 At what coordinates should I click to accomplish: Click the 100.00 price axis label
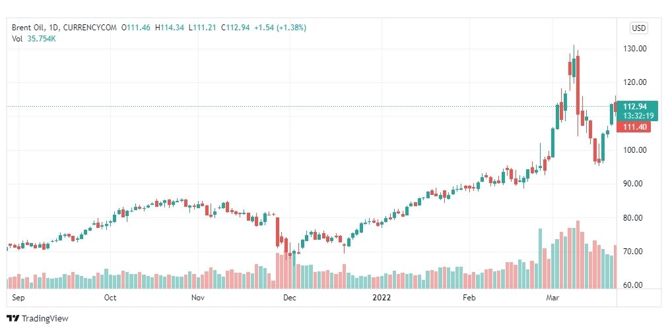[635, 150]
